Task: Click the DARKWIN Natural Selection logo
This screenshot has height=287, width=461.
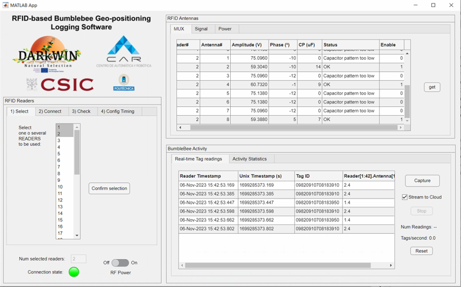Action: (47, 54)
